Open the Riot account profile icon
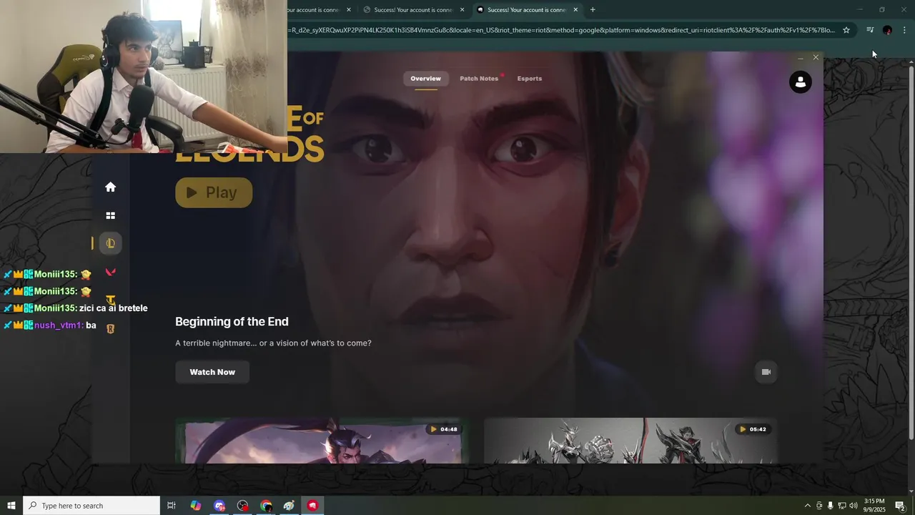 (x=800, y=82)
